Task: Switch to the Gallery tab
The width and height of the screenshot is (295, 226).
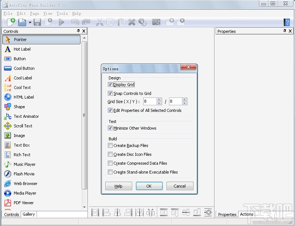Action: tap(29, 214)
